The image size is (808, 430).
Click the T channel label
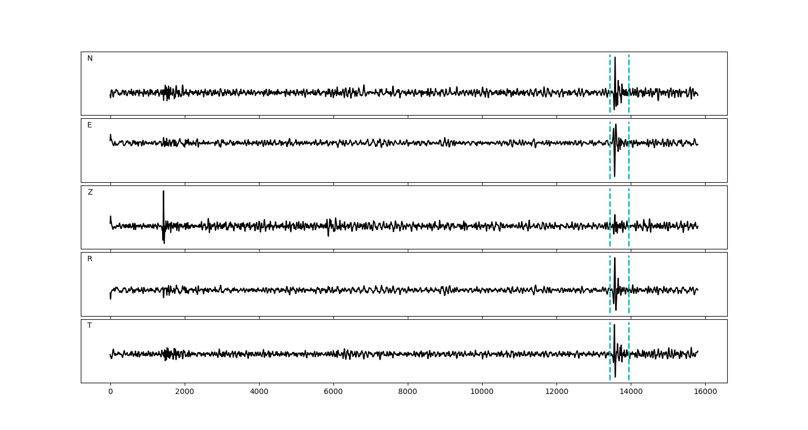(89, 326)
